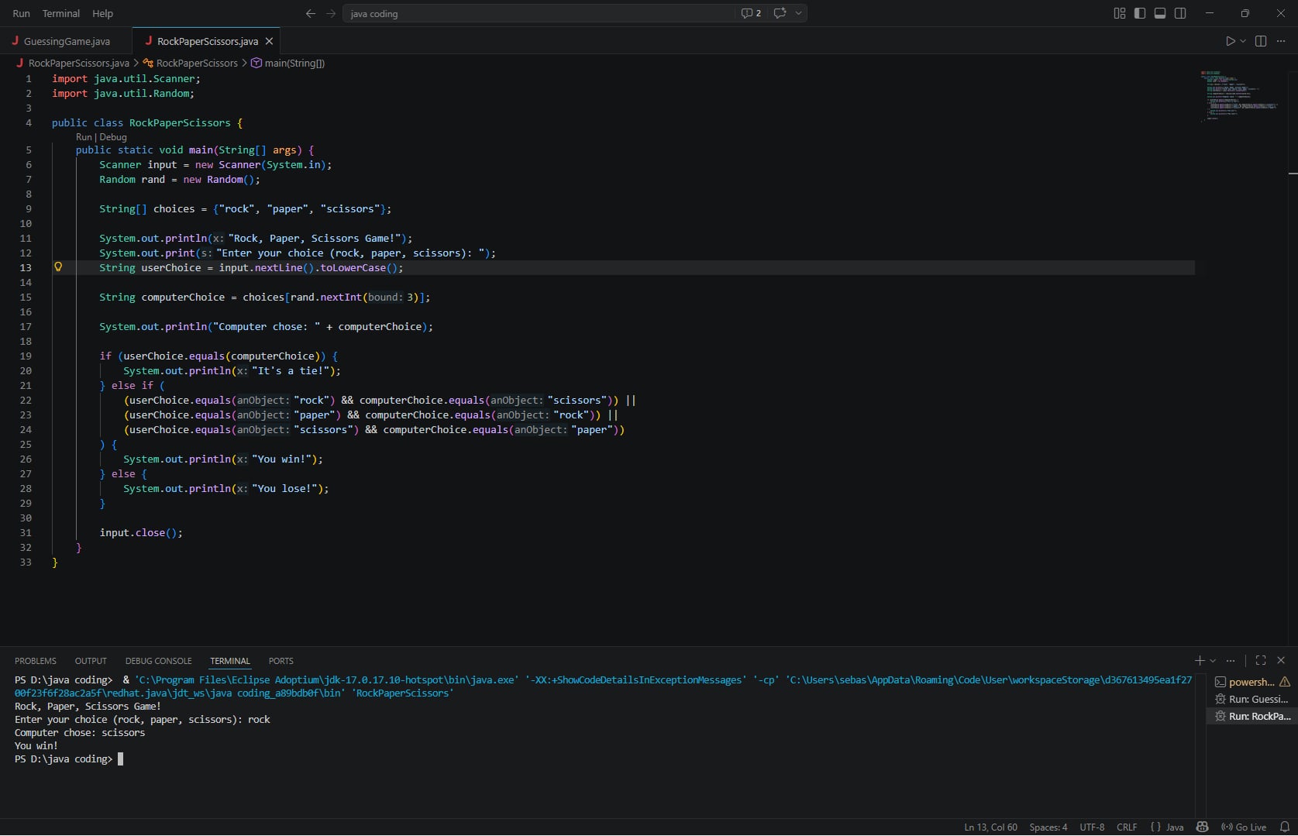Open the new terminal profile dropdown
This screenshot has height=836, width=1298.
pos(1213,661)
